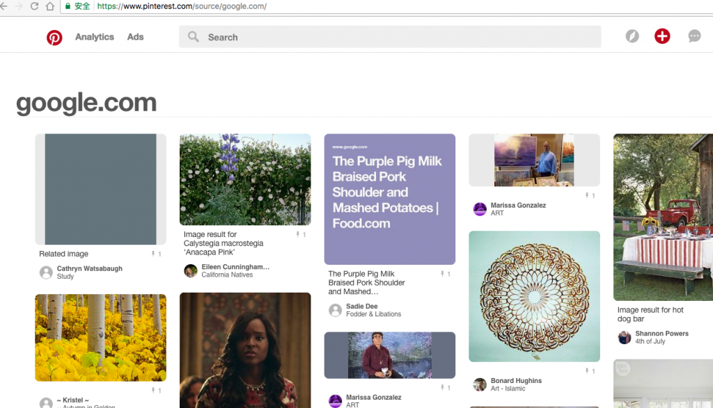This screenshot has height=408, width=713.
Task: Open the red truck picnic table pin
Action: [x=663, y=218]
